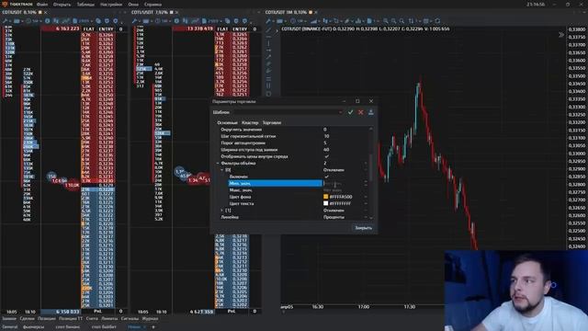Click the document icon in middle order book toolbar
The height and width of the screenshot is (331, 588).
(205, 21)
